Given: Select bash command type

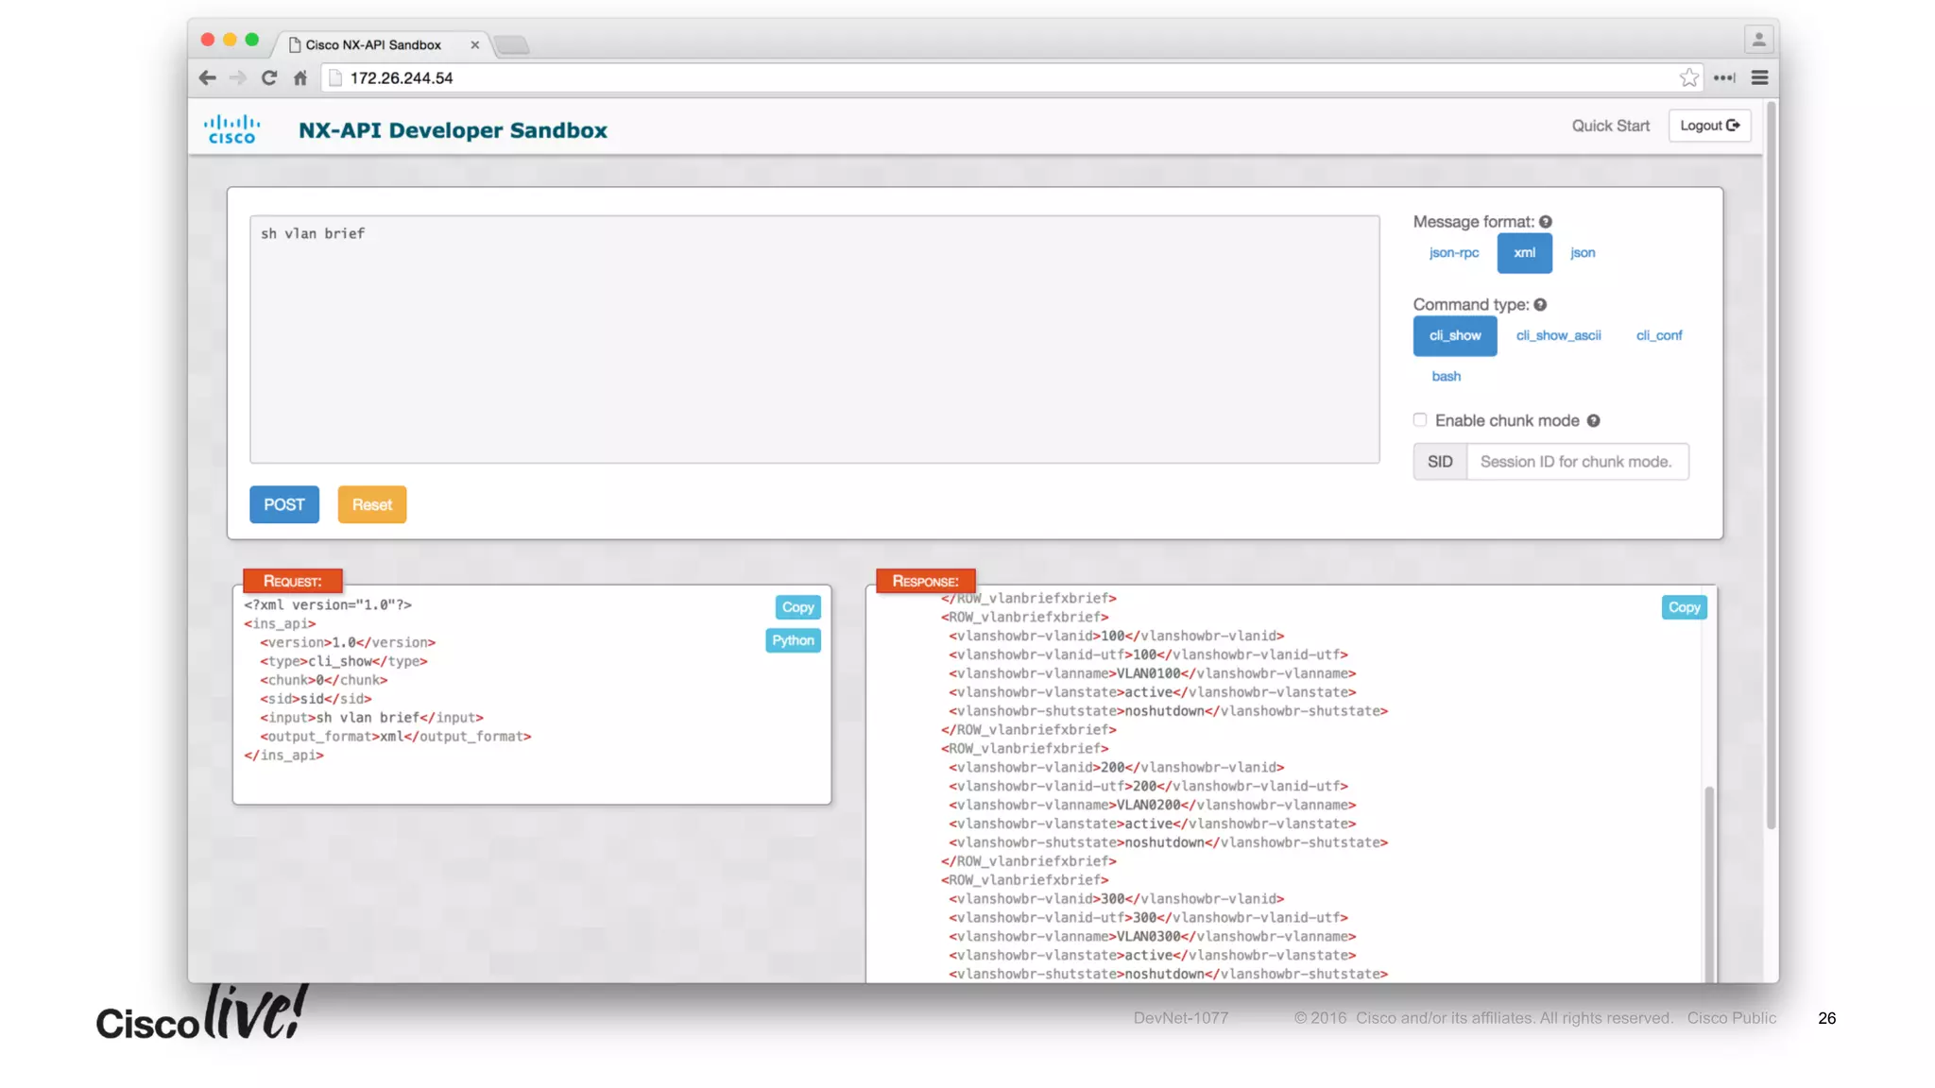Looking at the screenshot, I should [x=1446, y=377].
